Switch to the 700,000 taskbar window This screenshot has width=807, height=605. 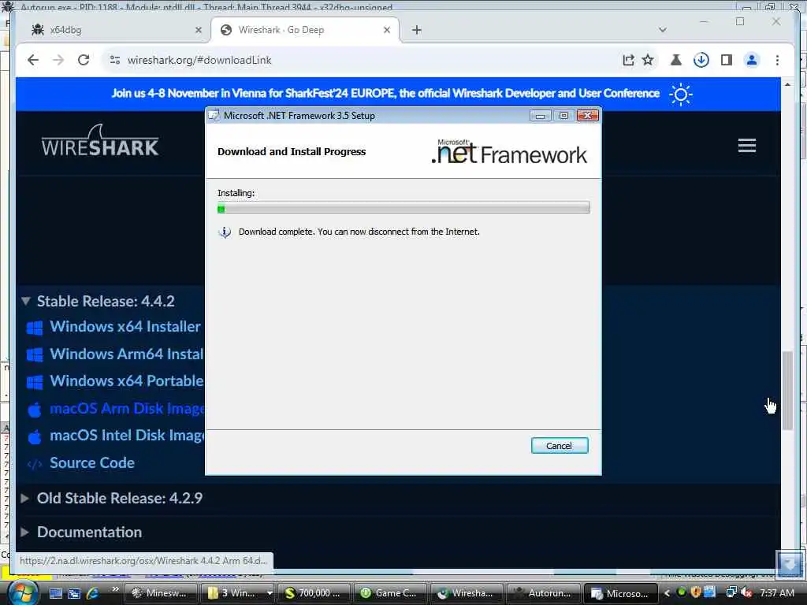pyautogui.click(x=315, y=593)
